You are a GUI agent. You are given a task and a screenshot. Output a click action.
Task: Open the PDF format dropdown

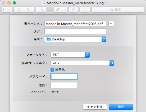70,55
